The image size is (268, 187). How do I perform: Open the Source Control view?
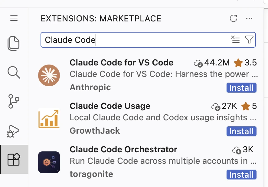click(x=14, y=101)
